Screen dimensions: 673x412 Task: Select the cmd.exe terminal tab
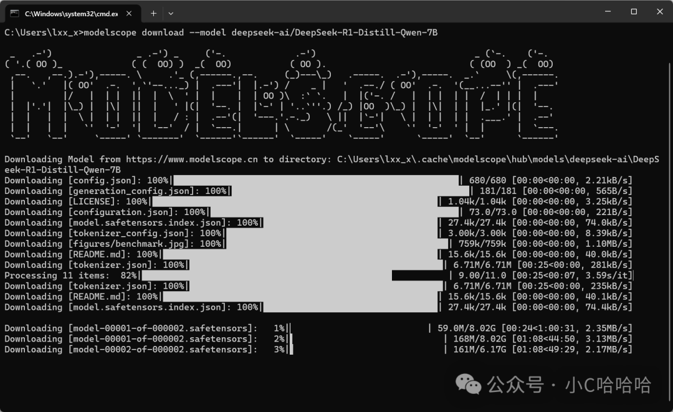coord(72,13)
